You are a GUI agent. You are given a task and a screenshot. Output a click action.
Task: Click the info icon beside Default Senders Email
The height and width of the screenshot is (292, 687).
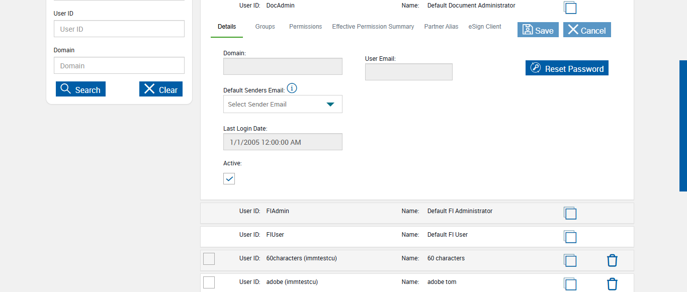[292, 88]
